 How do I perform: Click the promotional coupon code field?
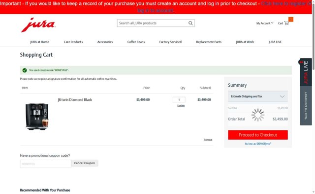[45, 164]
